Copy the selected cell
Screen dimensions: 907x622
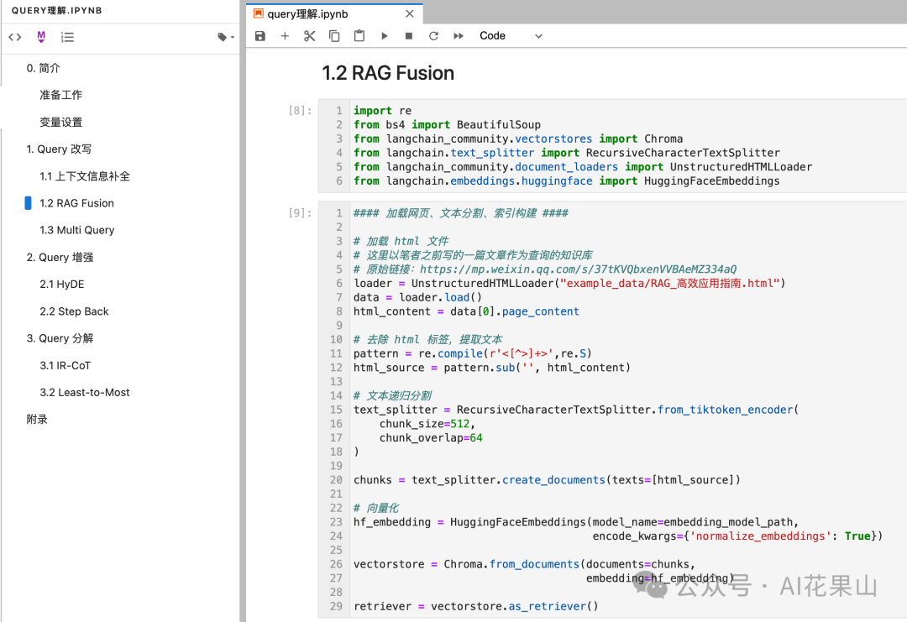click(x=334, y=36)
